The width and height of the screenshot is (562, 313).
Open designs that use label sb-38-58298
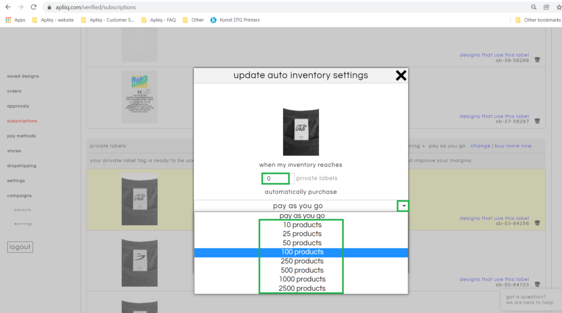(494, 55)
